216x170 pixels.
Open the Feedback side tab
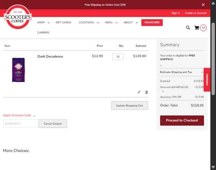tap(207, 80)
